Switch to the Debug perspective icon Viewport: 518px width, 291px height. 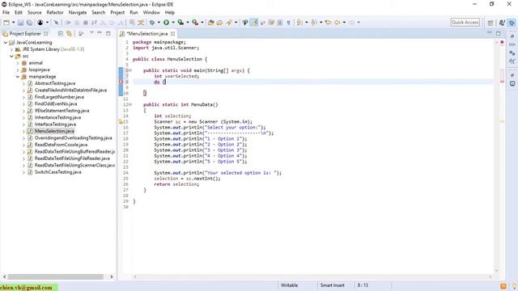(x=512, y=23)
